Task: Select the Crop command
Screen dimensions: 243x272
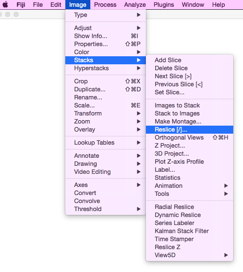Action: [x=106, y=81]
